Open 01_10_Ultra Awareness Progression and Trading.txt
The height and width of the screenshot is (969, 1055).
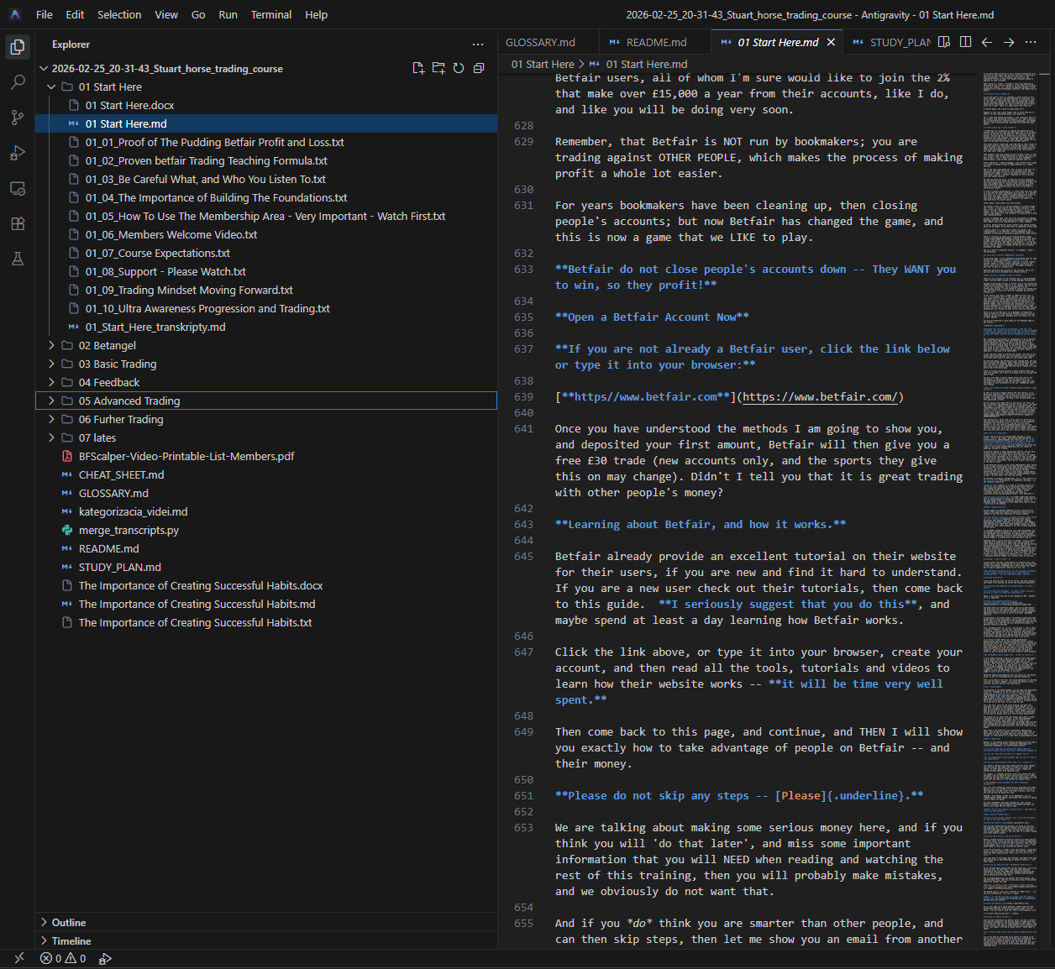207,308
